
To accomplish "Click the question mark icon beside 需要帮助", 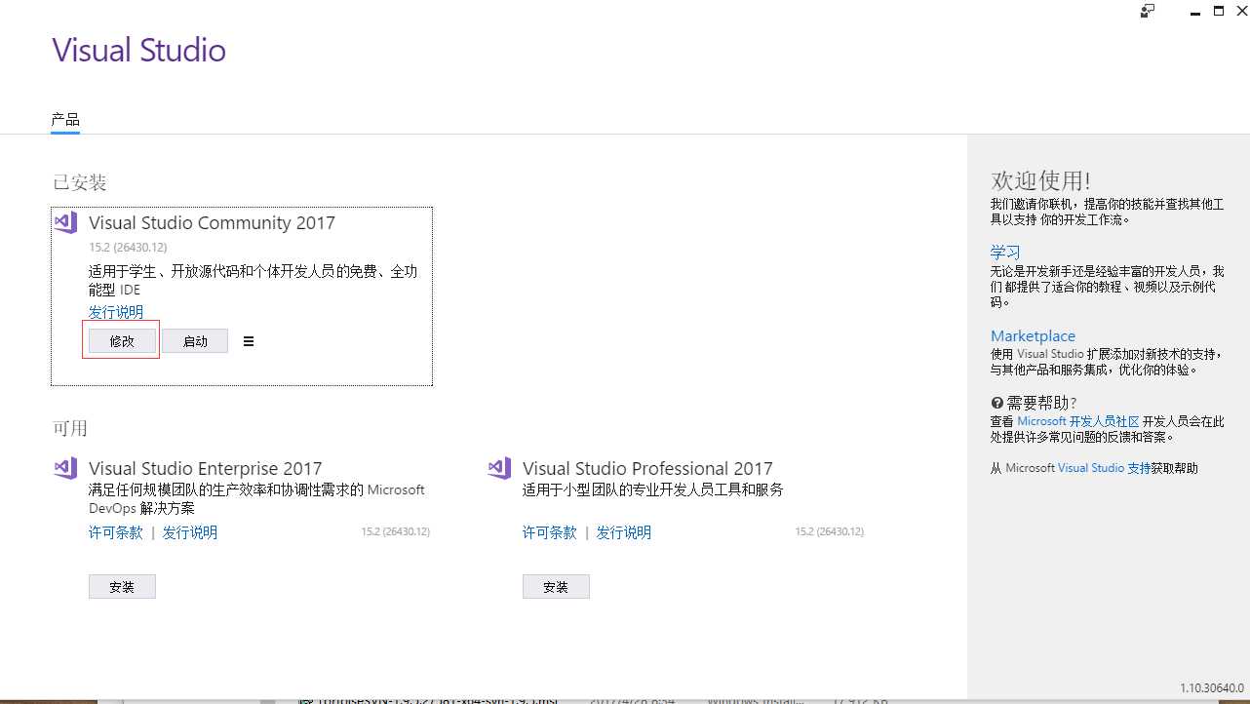I will coord(997,403).
